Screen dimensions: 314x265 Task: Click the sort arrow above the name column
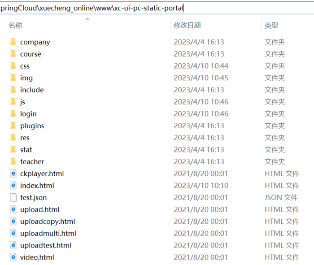coord(87,19)
